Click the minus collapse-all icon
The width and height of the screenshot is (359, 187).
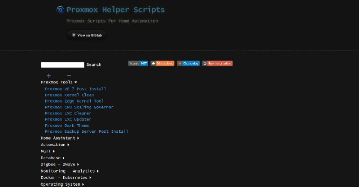tap(69, 75)
